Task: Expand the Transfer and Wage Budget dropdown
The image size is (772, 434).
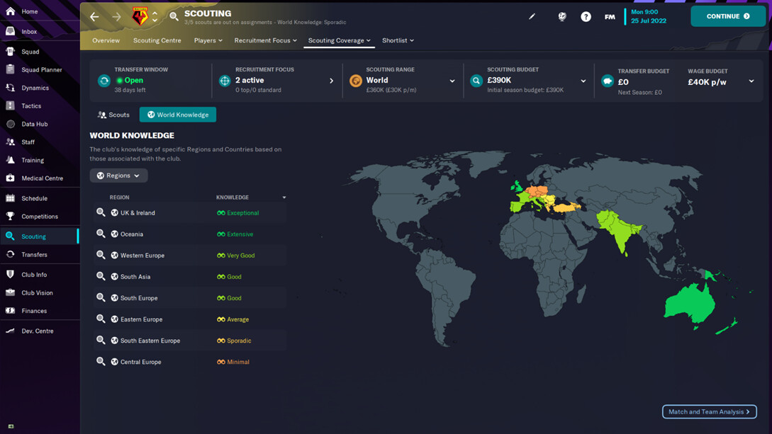Action: 751,81
